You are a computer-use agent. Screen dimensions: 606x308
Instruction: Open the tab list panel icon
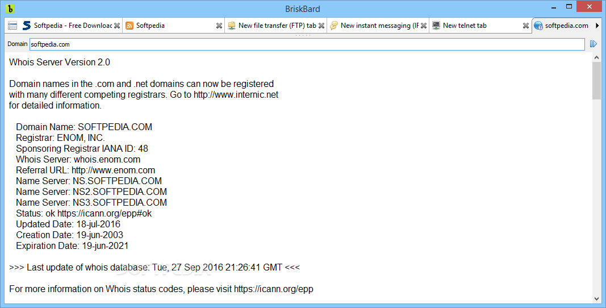(12, 26)
